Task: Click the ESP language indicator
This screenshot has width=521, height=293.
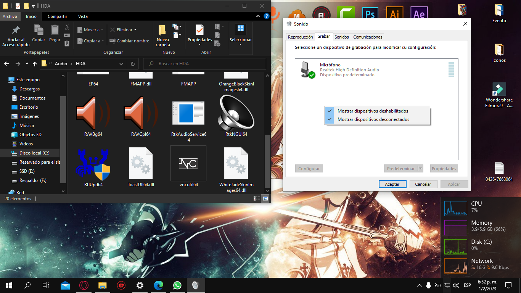Action: point(467,285)
